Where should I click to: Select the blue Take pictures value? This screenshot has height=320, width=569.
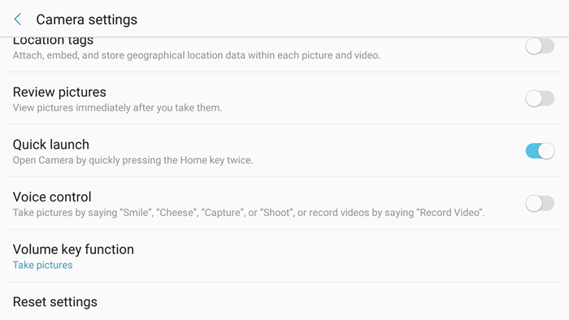click(x=43, y=266)
